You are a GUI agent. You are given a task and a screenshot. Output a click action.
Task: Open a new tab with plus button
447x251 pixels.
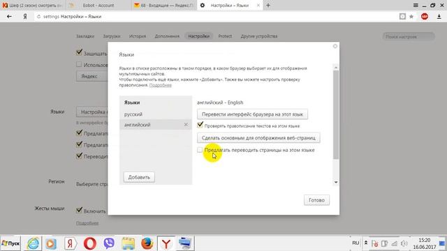268,5
